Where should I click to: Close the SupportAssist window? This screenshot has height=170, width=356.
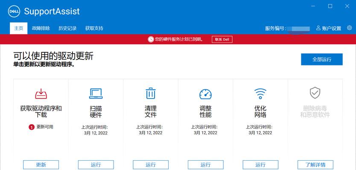pos(347,6)
